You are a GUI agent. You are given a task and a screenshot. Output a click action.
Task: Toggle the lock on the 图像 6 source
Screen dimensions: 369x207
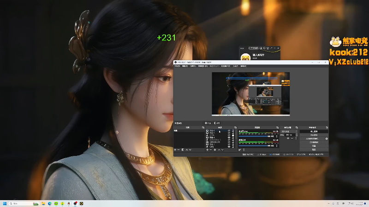point(233,131)
